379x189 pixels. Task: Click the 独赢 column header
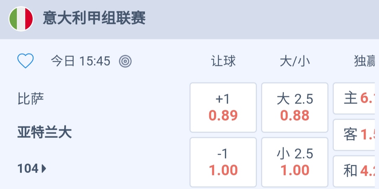tap(365, 61)
